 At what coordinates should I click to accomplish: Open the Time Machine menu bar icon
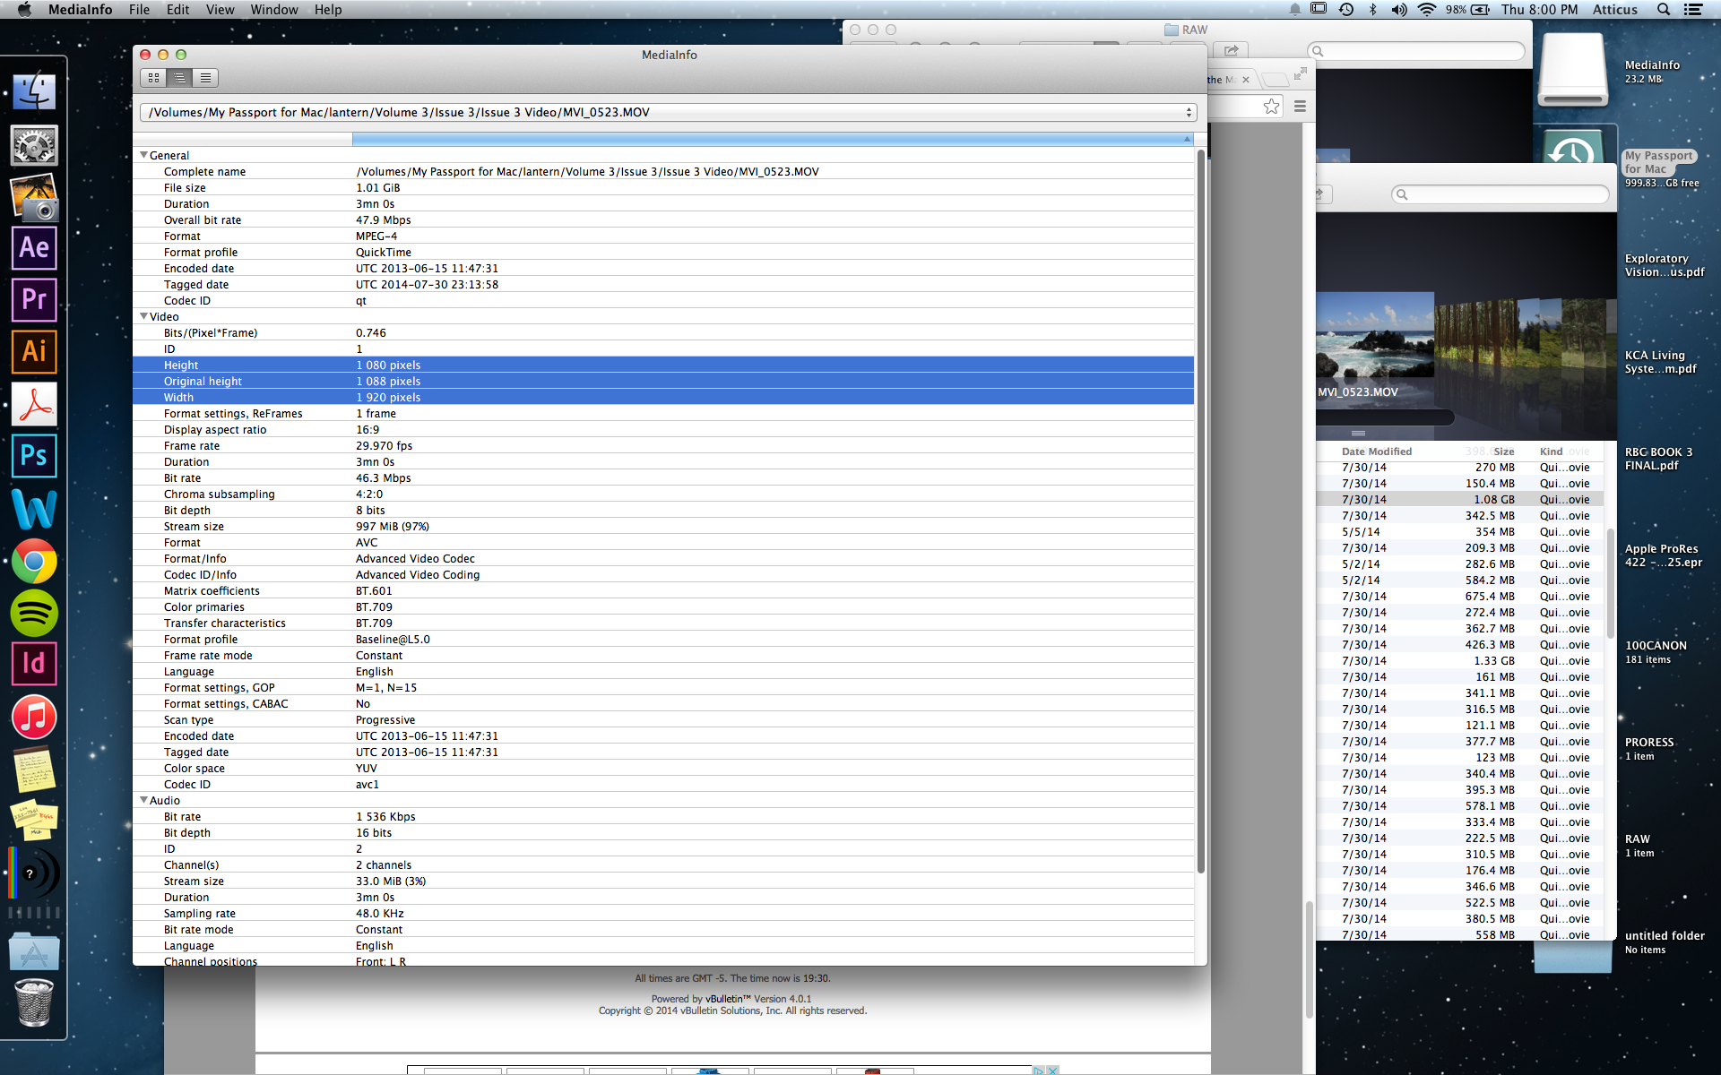(x=1345, y=10)
